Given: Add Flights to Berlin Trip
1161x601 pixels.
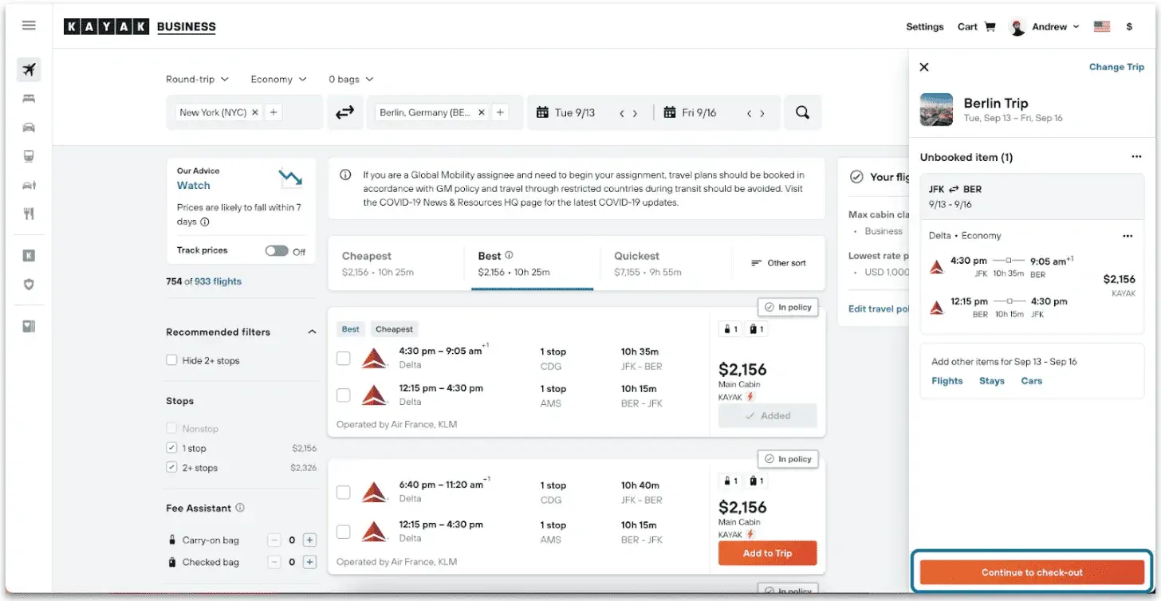Looking at the screenshot, I should (x=947, y=381).
